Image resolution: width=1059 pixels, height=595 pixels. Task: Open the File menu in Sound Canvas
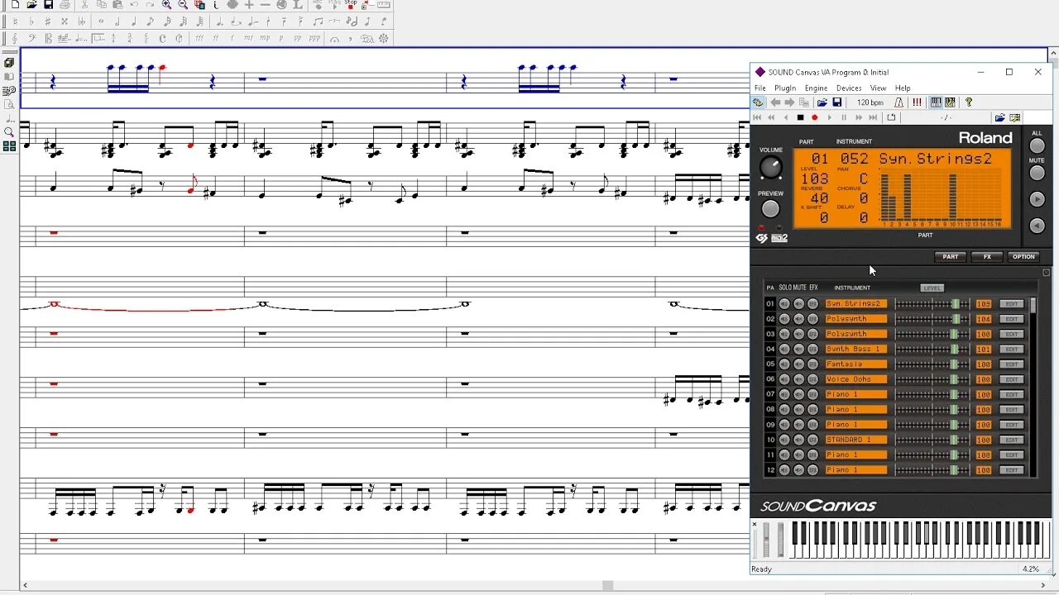coord(760,88)
